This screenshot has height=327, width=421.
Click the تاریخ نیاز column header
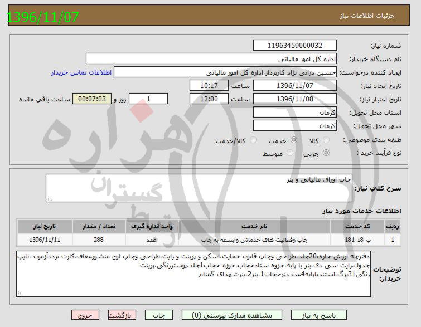click(45, 226)
